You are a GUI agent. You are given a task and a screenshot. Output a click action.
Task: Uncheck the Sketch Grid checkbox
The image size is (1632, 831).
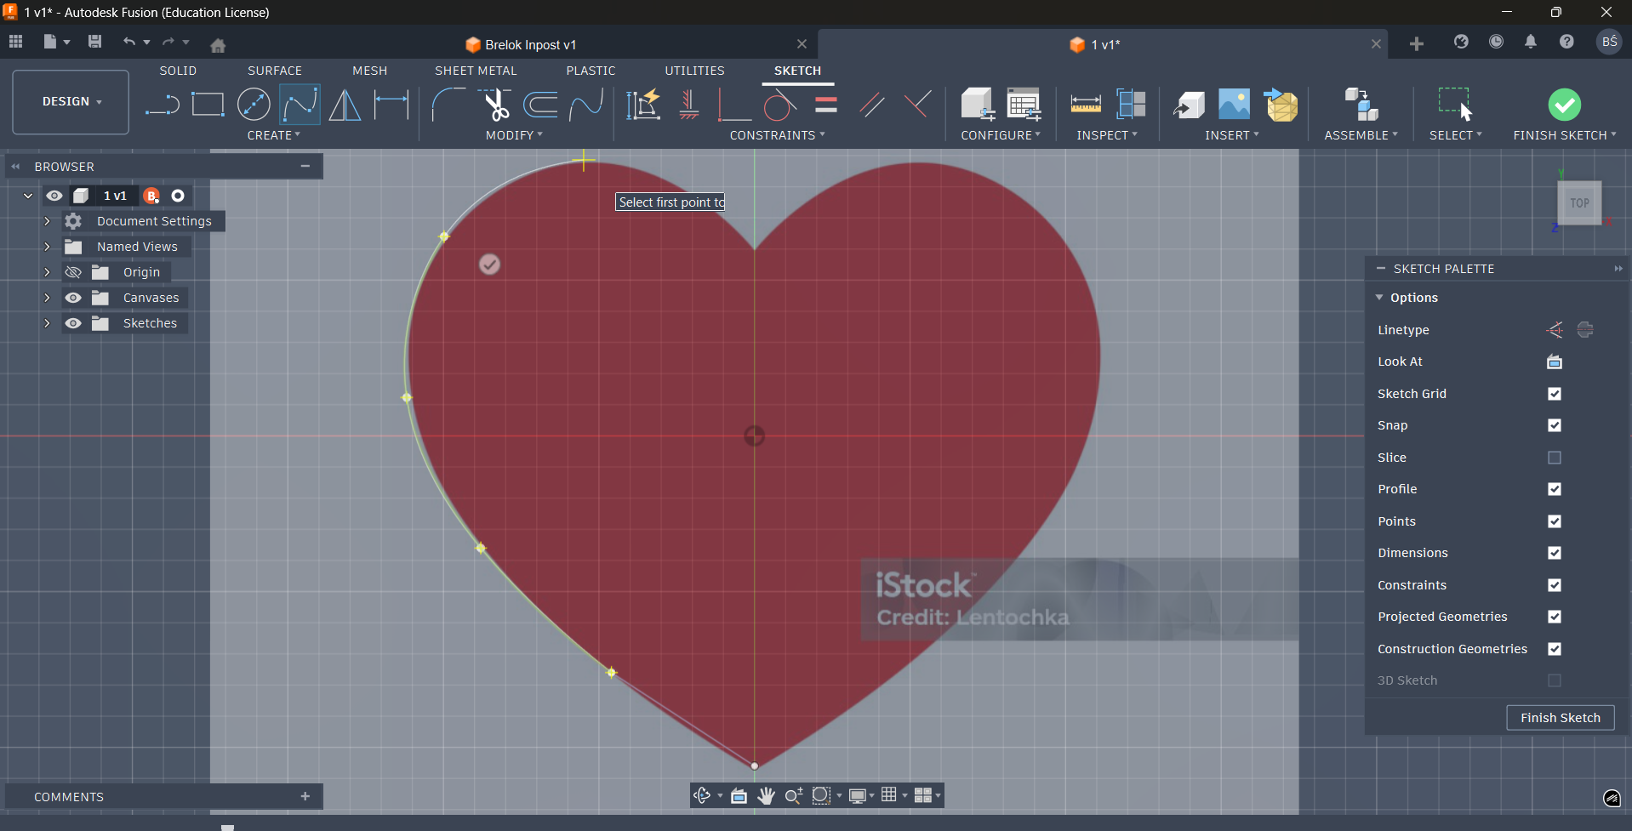click(1554, 394)
